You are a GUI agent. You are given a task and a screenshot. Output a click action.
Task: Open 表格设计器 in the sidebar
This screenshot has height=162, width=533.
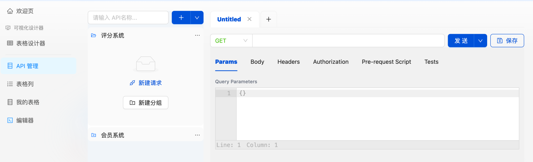tap(31, 43)
